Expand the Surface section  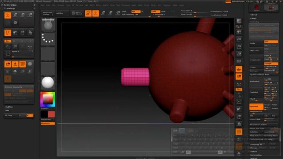253,151
